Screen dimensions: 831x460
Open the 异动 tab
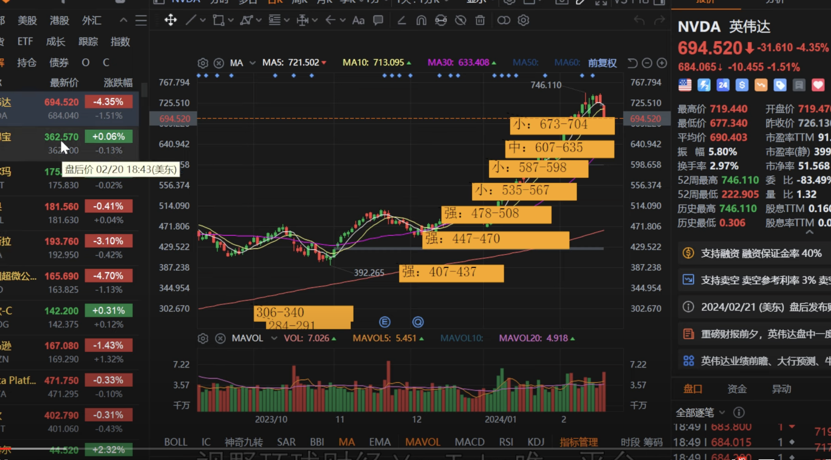[x=781, y=389]
